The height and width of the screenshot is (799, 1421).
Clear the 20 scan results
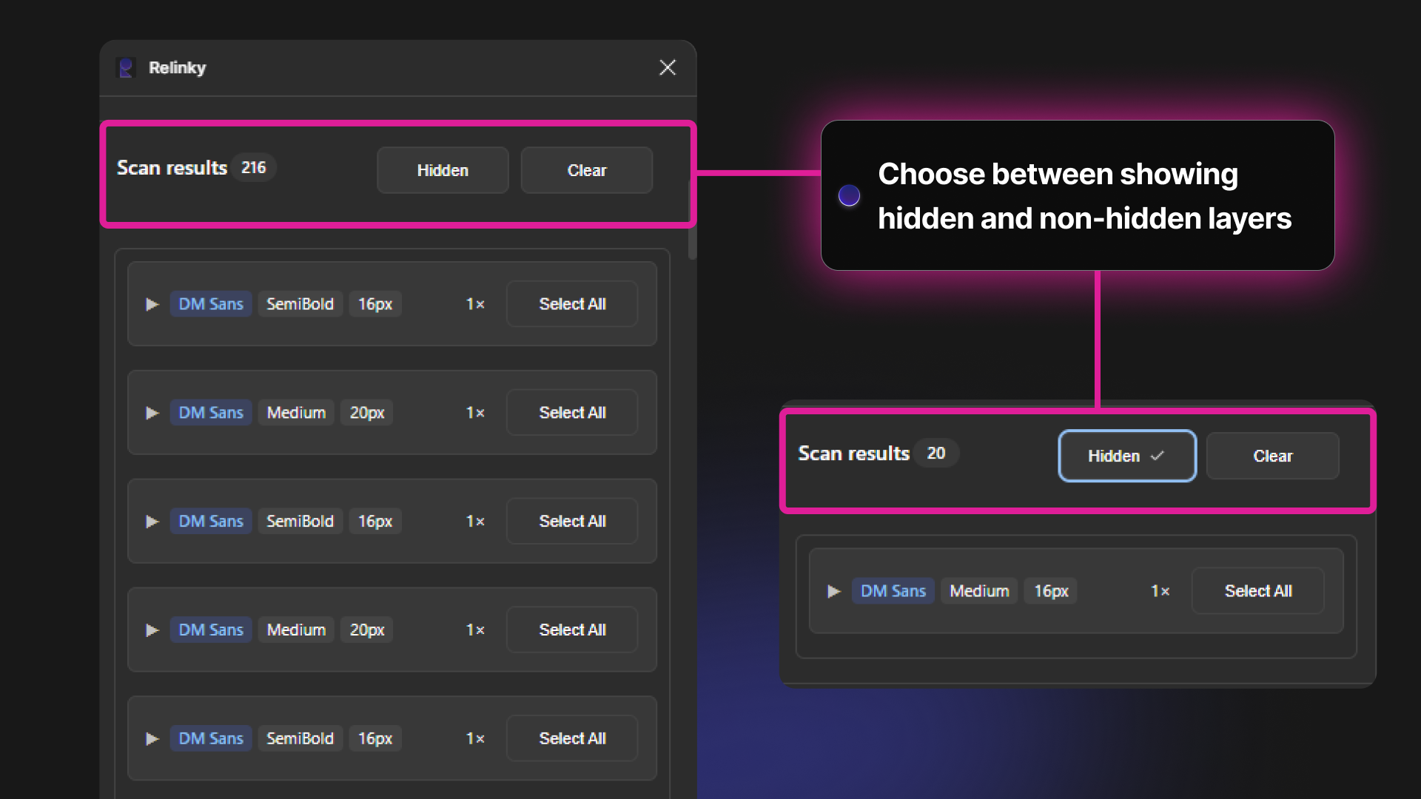[x=1272, y=456]
